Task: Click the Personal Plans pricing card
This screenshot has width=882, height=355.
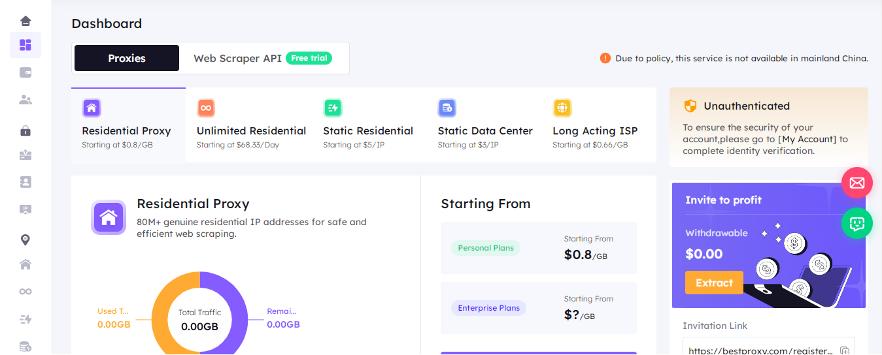Action: [x=538, y=248]
